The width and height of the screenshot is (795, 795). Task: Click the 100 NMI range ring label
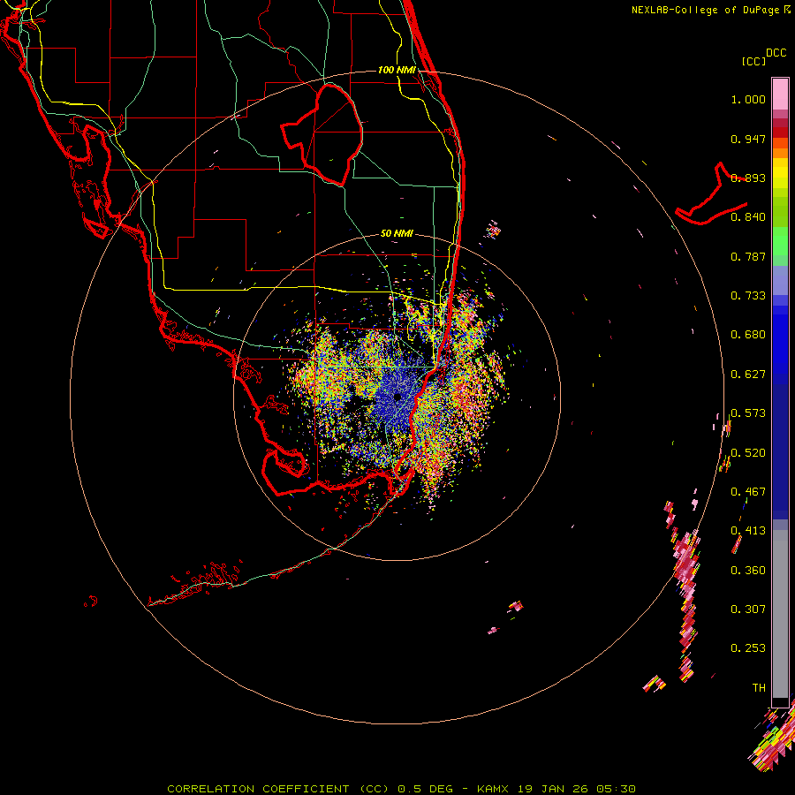[397, 70]
